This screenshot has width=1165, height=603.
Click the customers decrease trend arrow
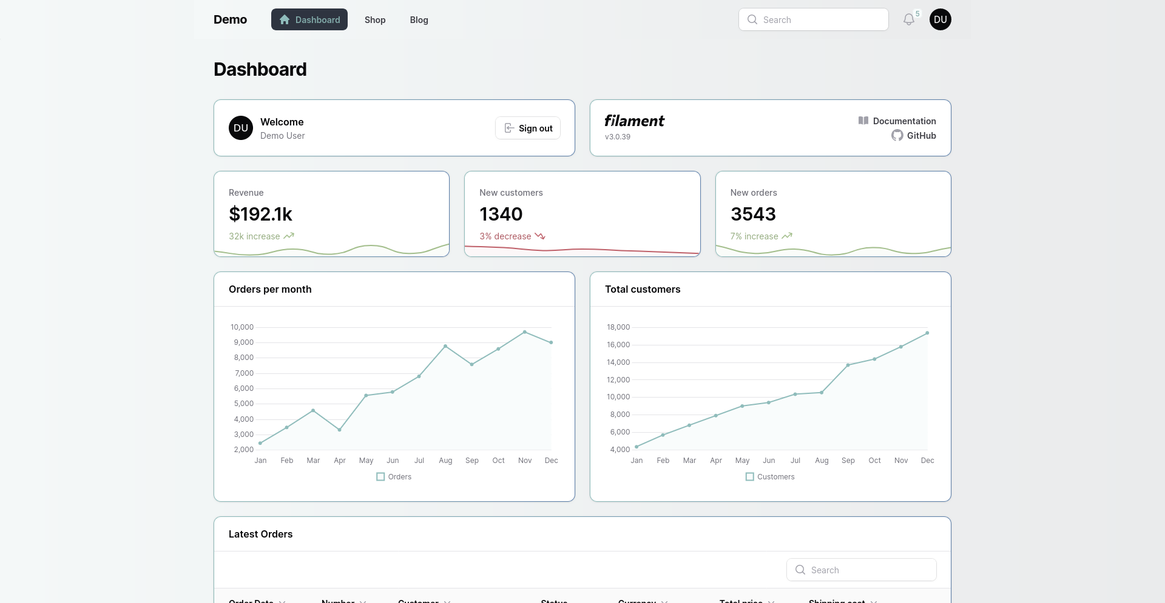click(539, 236)
